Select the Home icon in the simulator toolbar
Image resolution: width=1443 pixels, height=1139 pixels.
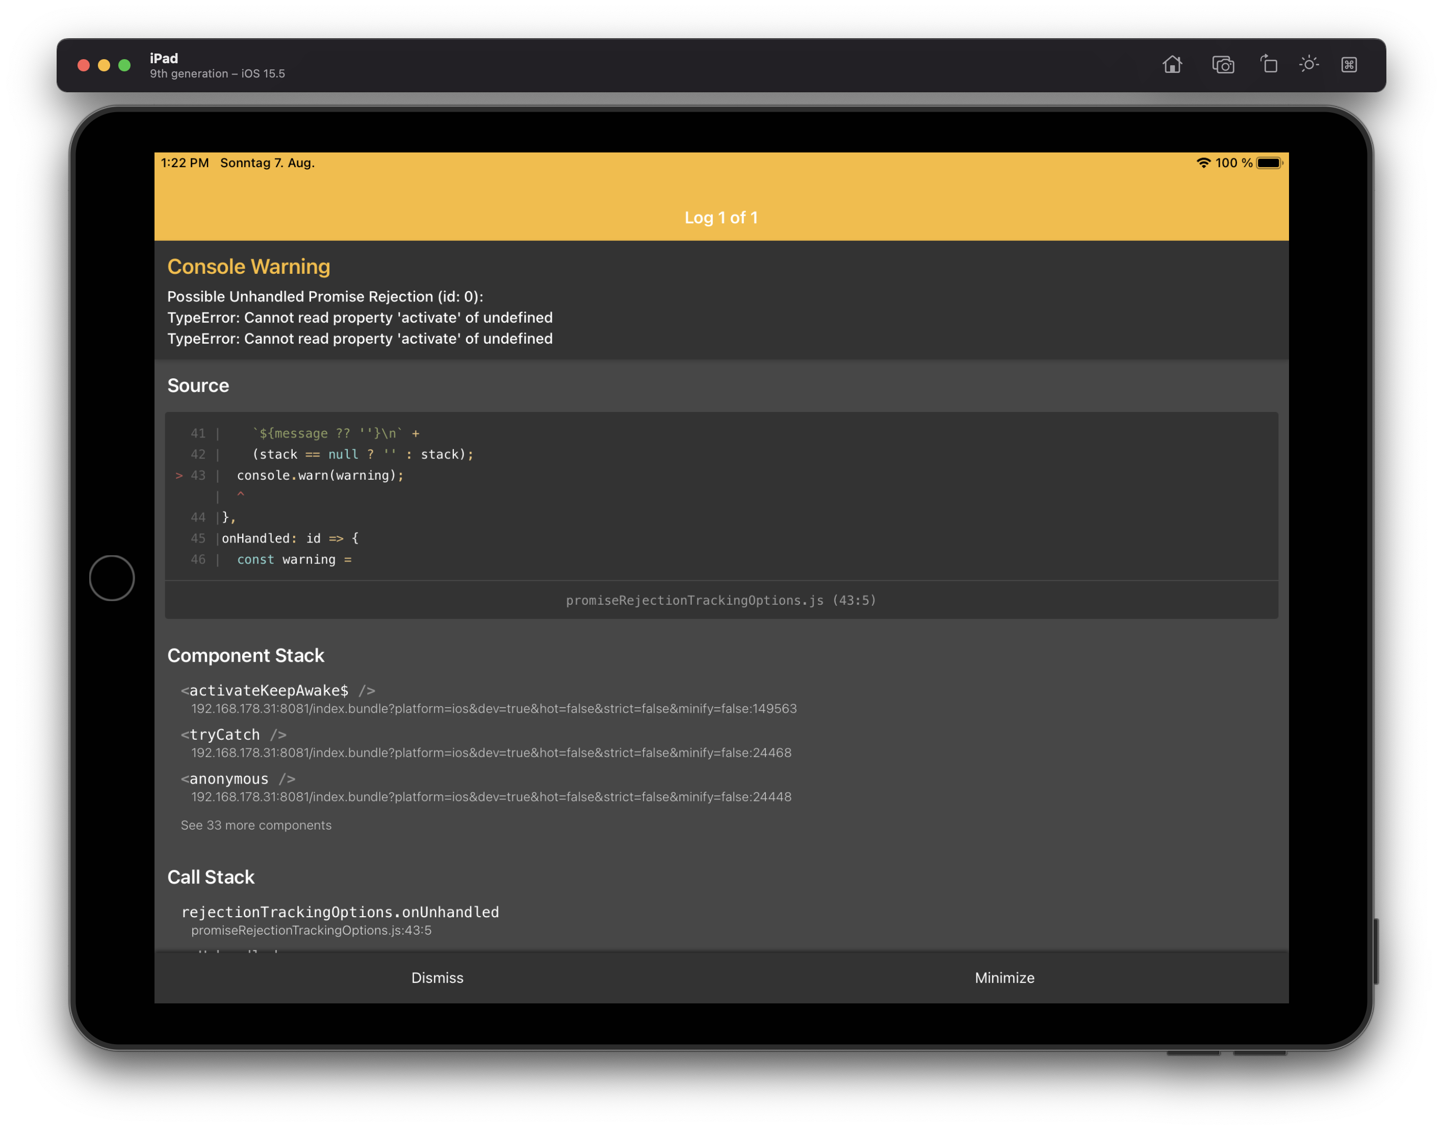click(x=1172, y=64)
